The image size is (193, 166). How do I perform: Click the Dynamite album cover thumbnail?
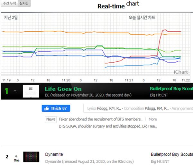click(x=31, y=157)
